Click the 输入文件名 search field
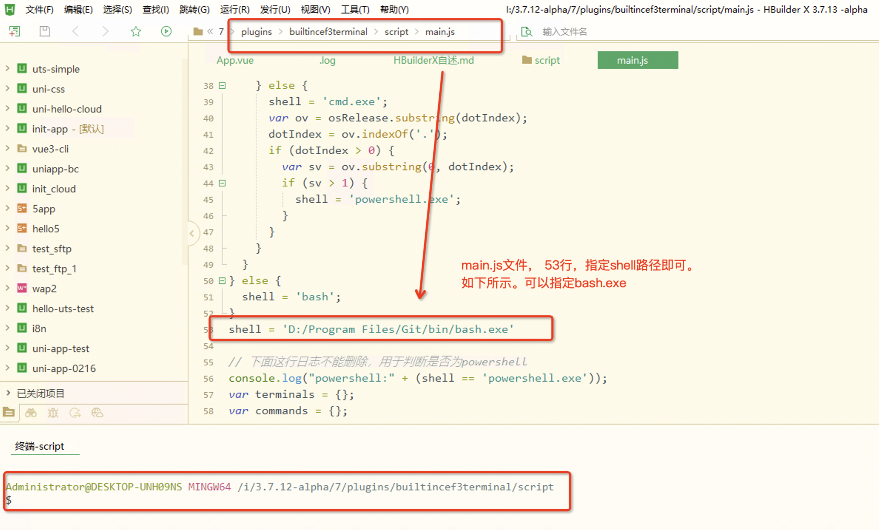Viewport: 879px width, 530px height. click(564, 32)
